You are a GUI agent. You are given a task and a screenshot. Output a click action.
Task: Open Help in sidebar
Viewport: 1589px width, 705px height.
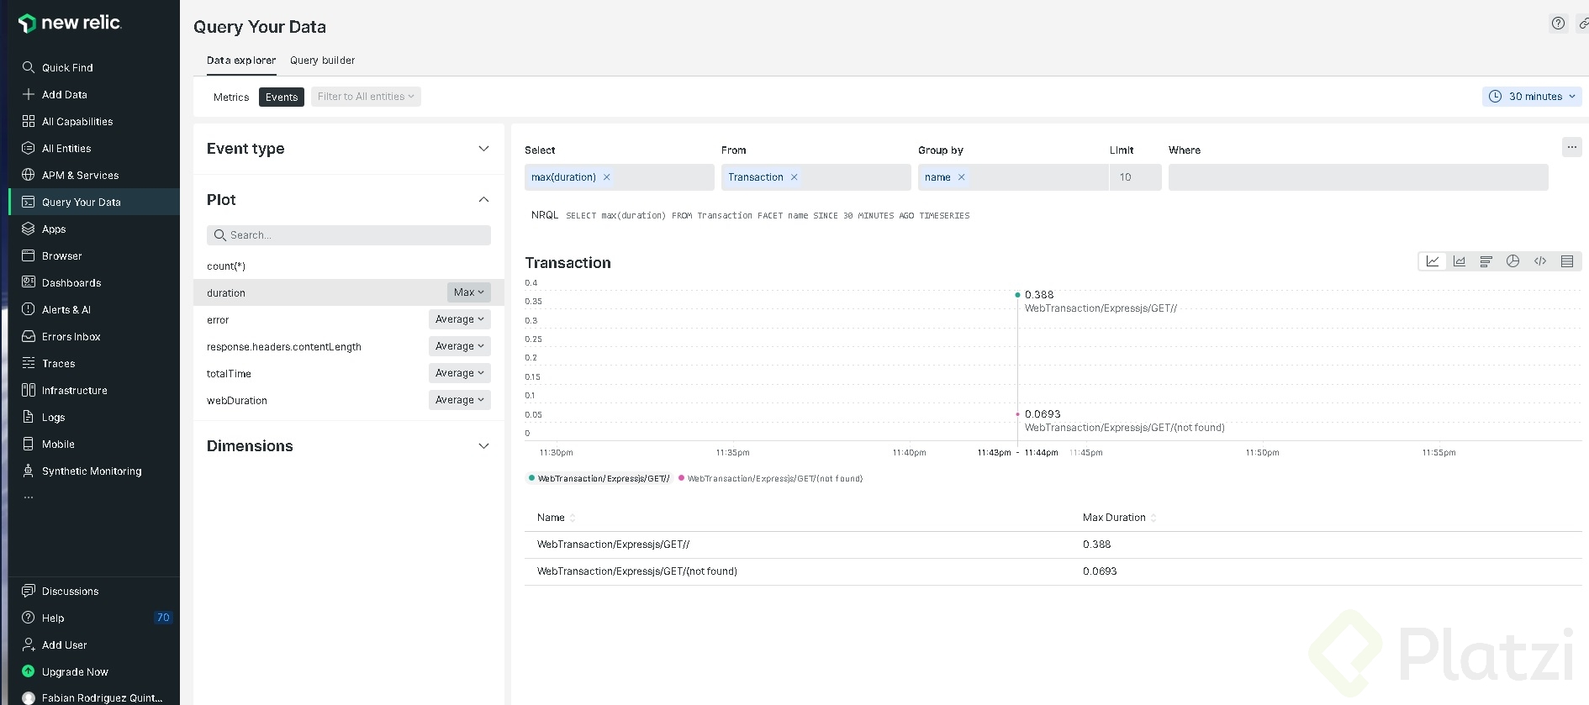tap(93, 618)
